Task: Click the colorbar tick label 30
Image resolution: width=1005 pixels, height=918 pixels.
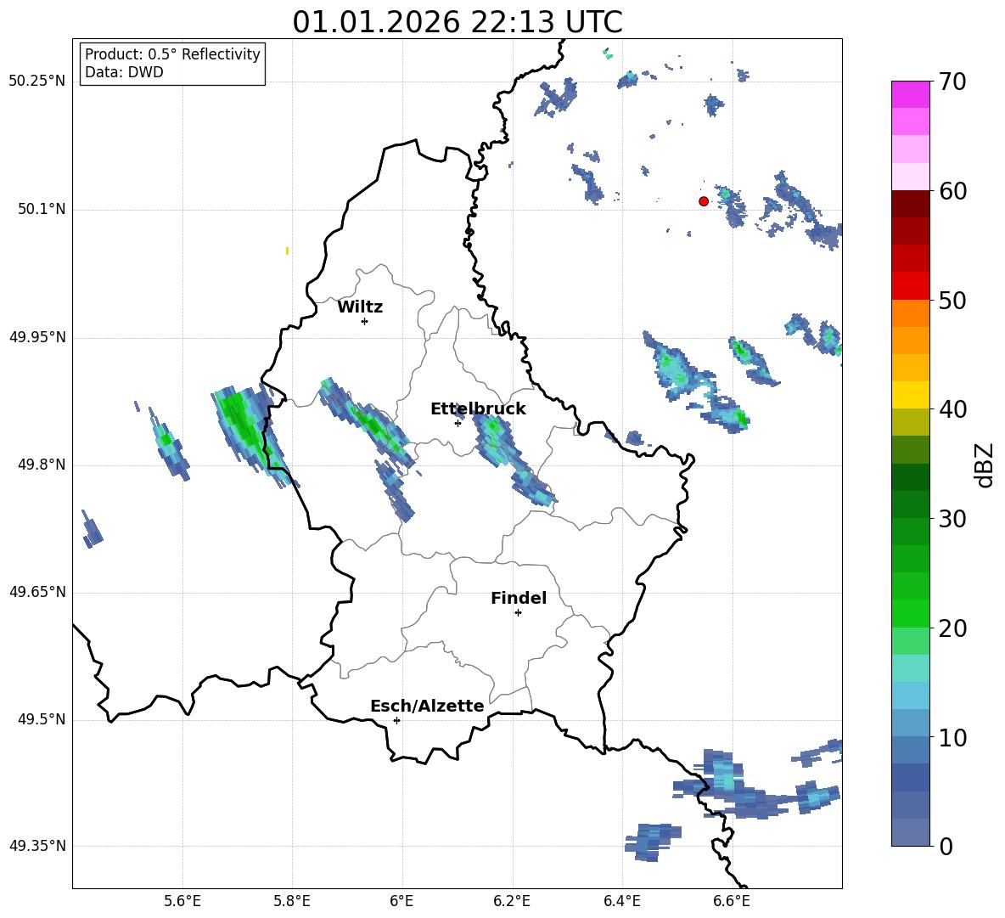Action: [952, 519]
